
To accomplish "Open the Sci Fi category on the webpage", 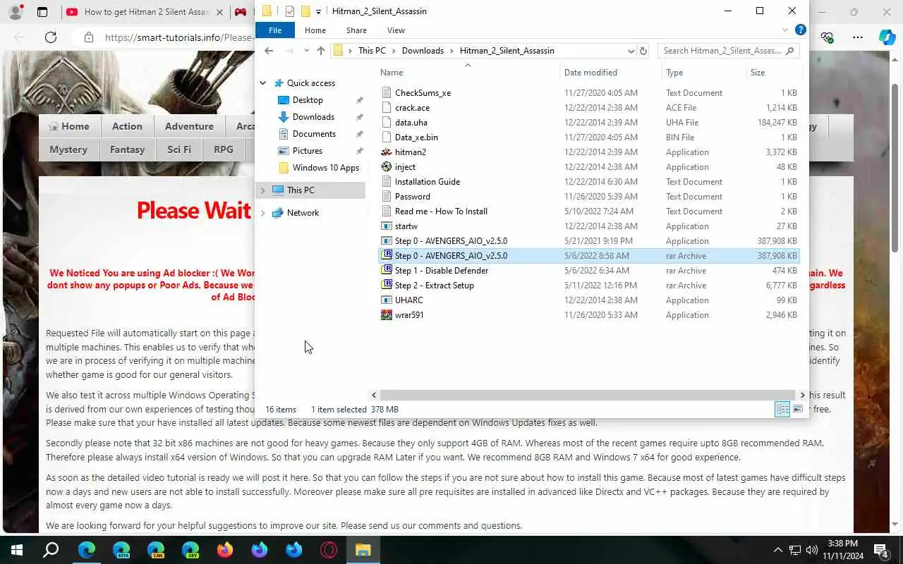I will click(x=179, y=149).
